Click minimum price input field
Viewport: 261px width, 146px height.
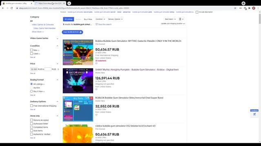pyautogui.click(x=34, y=69)
